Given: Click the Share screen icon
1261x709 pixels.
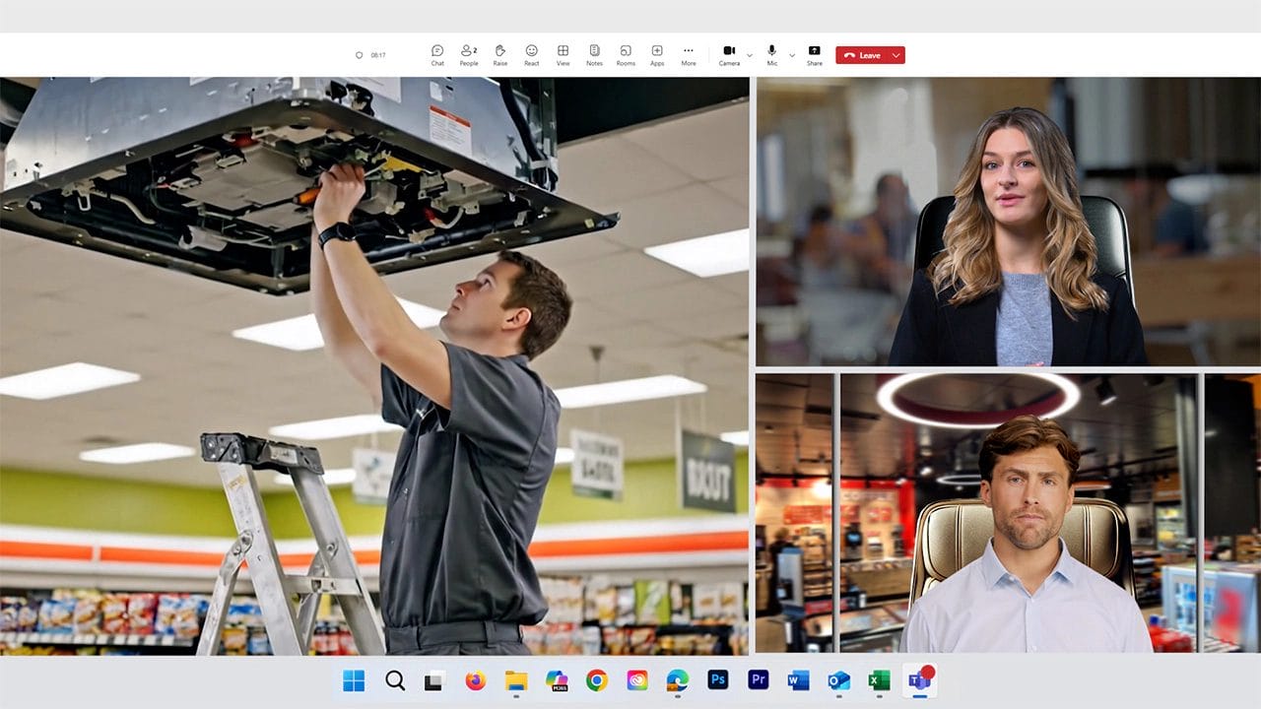Looking at the screenshot, I should click(x=814, y=54).
